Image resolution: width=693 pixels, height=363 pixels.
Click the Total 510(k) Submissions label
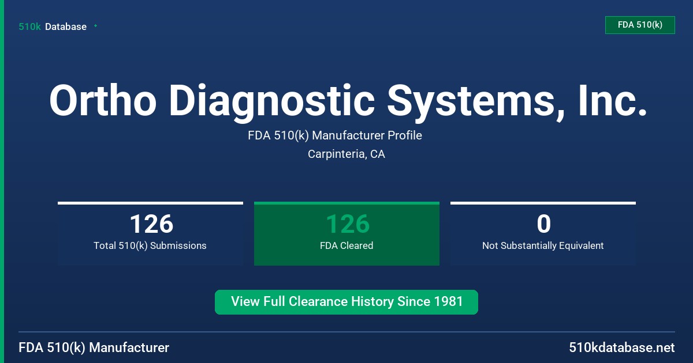point(150,245)
